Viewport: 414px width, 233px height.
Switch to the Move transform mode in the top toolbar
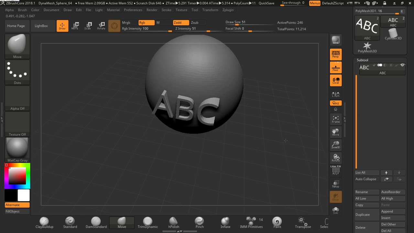[75, 26]
